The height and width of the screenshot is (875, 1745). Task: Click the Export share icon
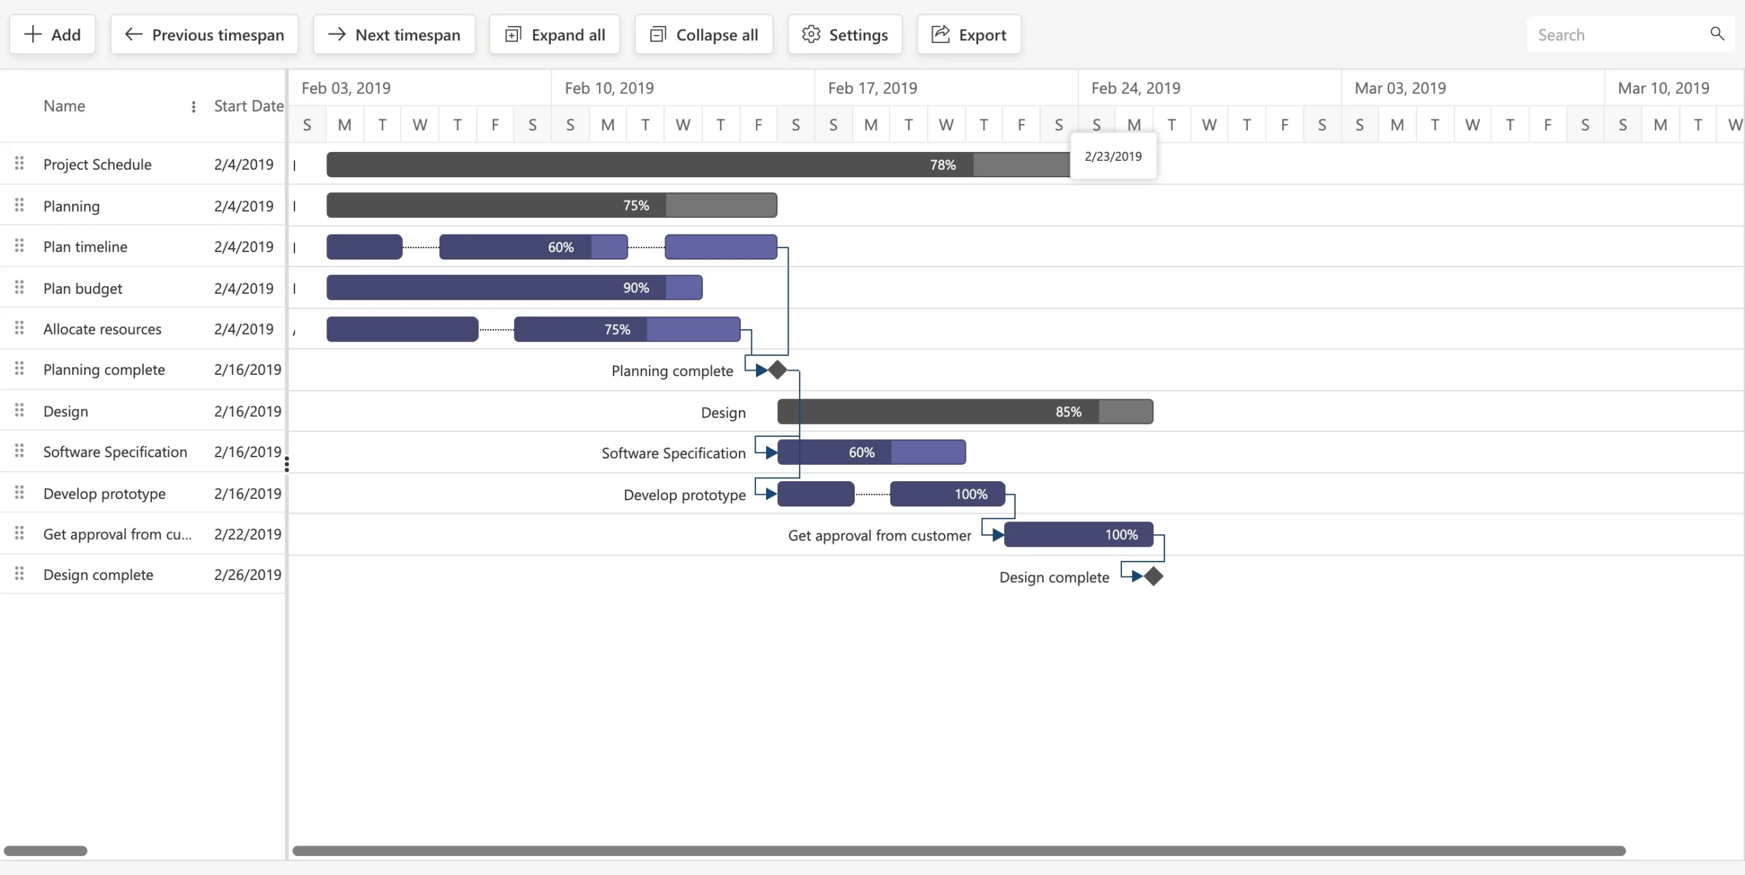click(x=941, y=34)
